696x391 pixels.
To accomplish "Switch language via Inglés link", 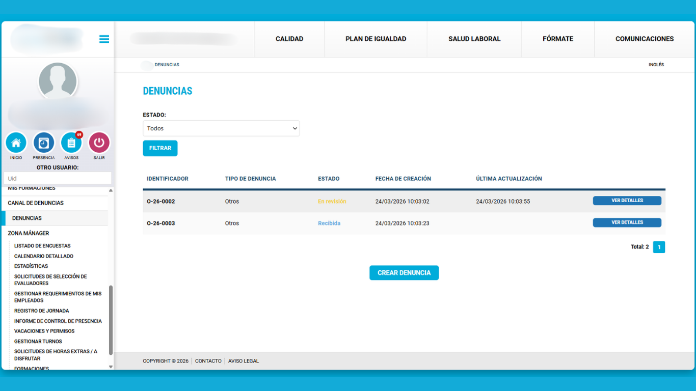I will pos(656,65).
